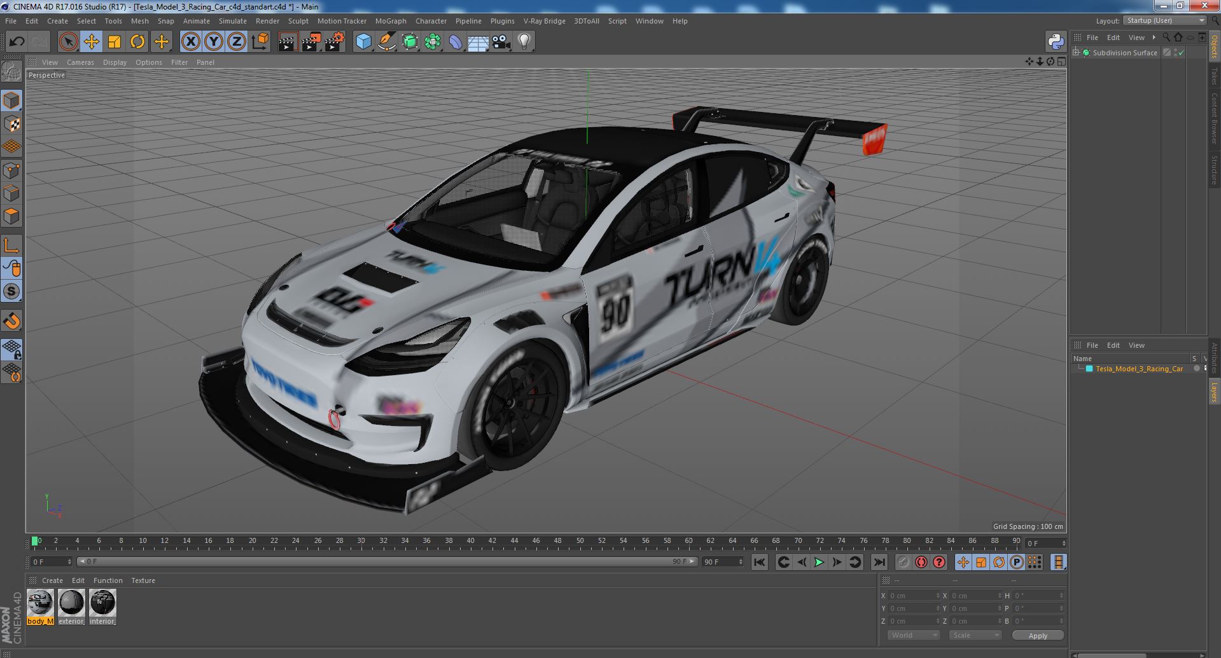Toggle Z axis lock
The width and height of the screenshot is (1221, 658).
[237, 42]
